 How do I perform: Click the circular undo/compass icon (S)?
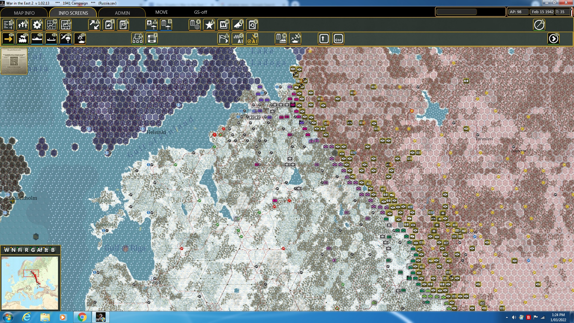539,25
